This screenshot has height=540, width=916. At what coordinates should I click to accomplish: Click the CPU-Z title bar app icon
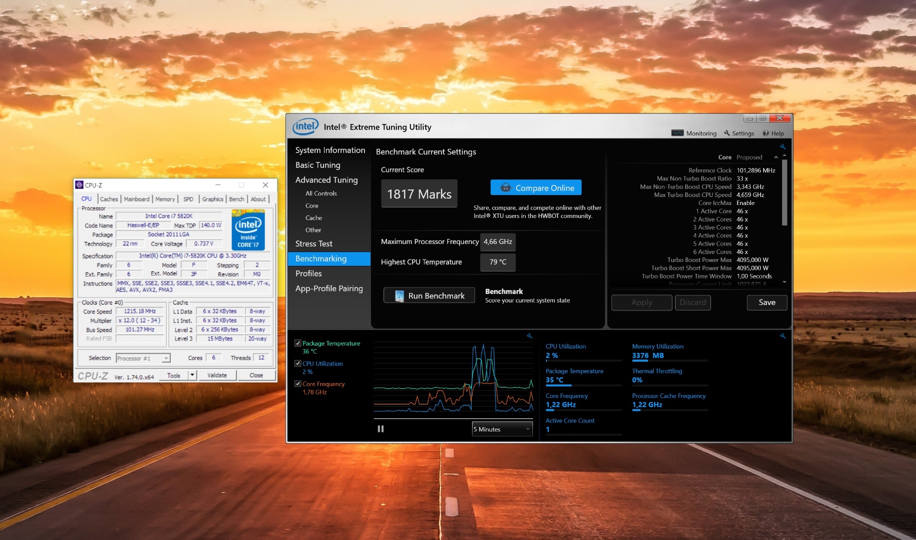(79, 185)
